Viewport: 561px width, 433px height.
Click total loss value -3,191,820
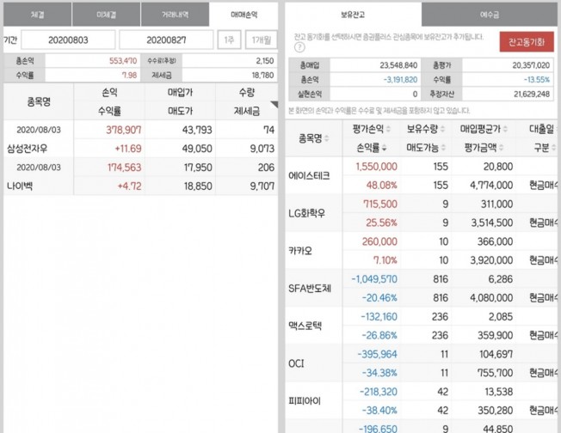[400, 80]
